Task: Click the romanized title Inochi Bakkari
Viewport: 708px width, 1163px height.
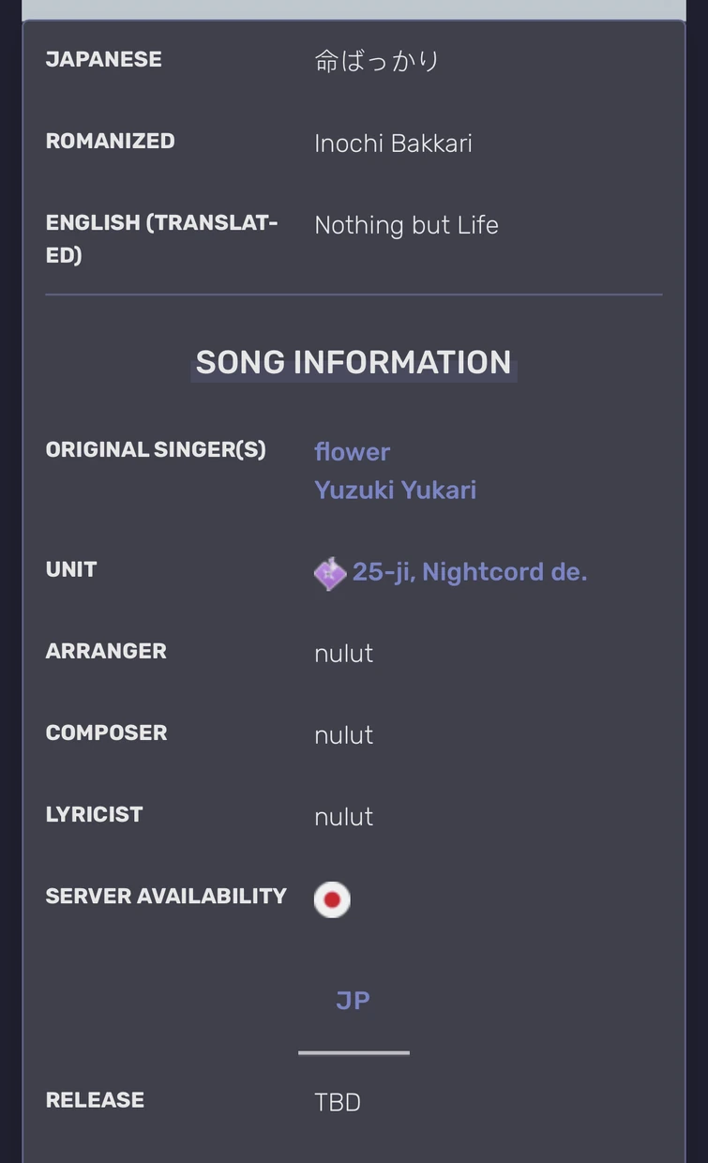Action: click(393, 143)
